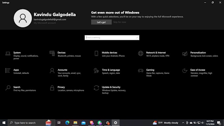
Task: Open the Mail app from the taskbar
Action: [x=83, y=123]
